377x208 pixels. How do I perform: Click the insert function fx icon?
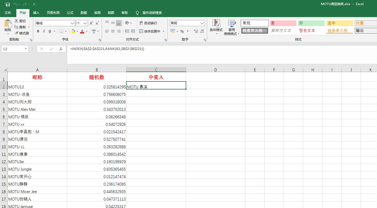tap(61, 49)
